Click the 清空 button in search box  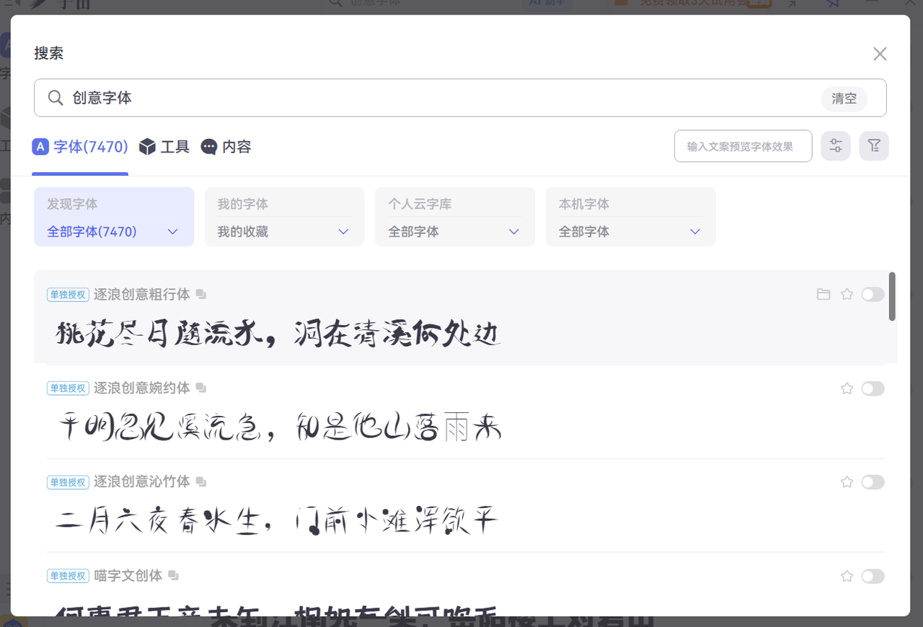click(x=844, y=99)
